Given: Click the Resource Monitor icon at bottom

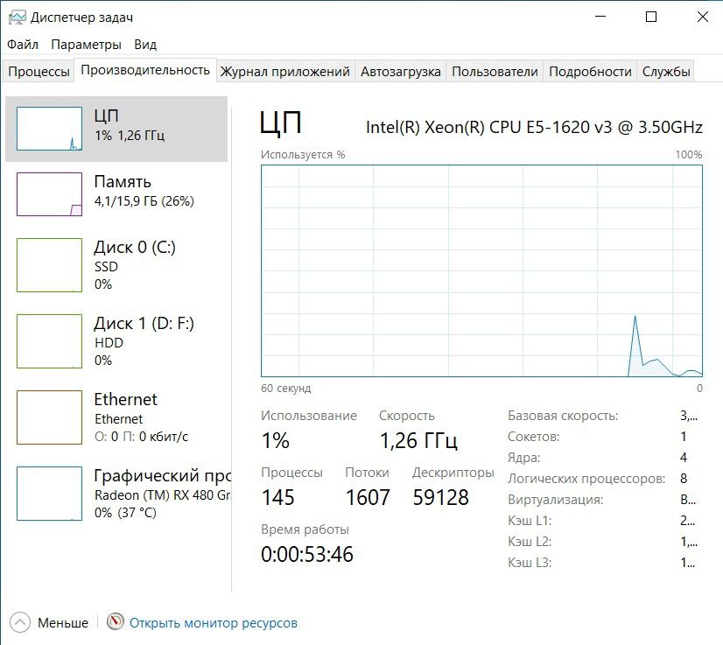Looking at the screenshot, I should coord(116,621).
